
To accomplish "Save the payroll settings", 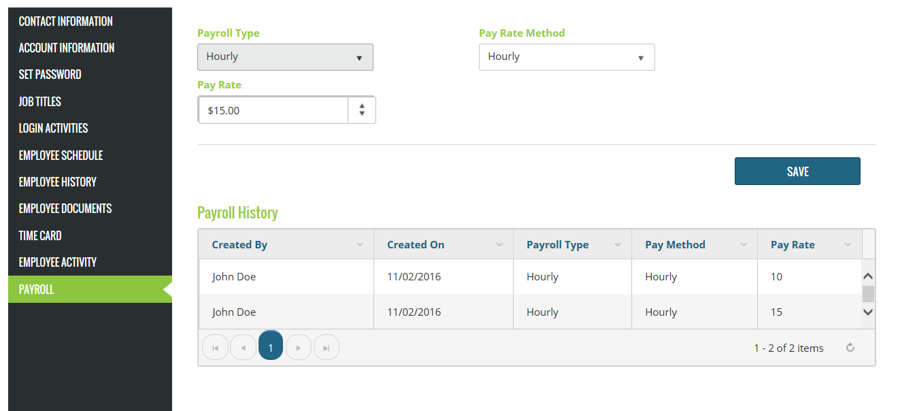I will 797,171.
